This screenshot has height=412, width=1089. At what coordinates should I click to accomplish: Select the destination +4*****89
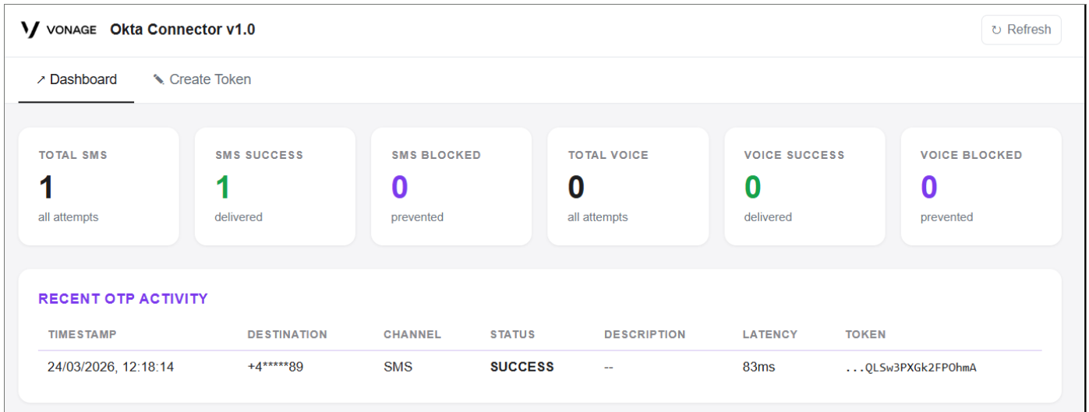coord(275,367)
